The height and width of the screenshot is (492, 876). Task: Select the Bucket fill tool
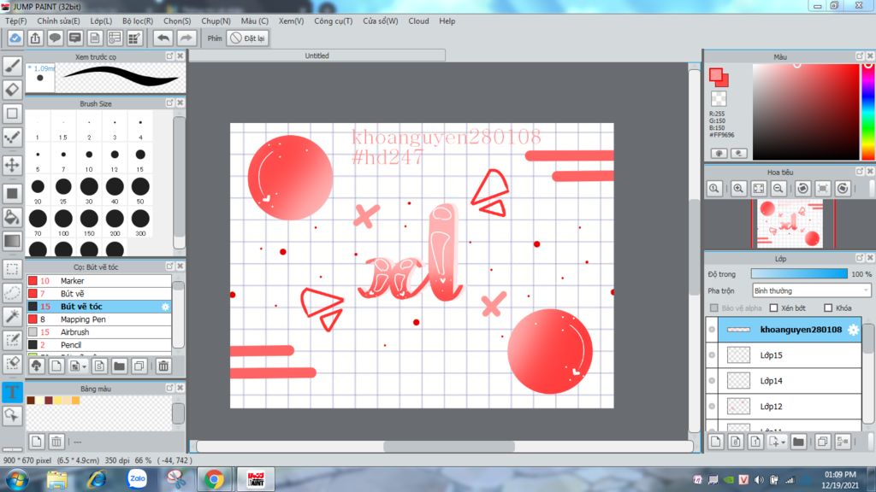pyautogui.click(x=12, y=217)
